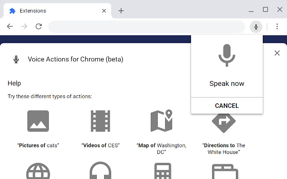This screenshot has height=179, width=287.
Task: Click the browser window icon in bottom row
Action: click(x=223, y=171)
